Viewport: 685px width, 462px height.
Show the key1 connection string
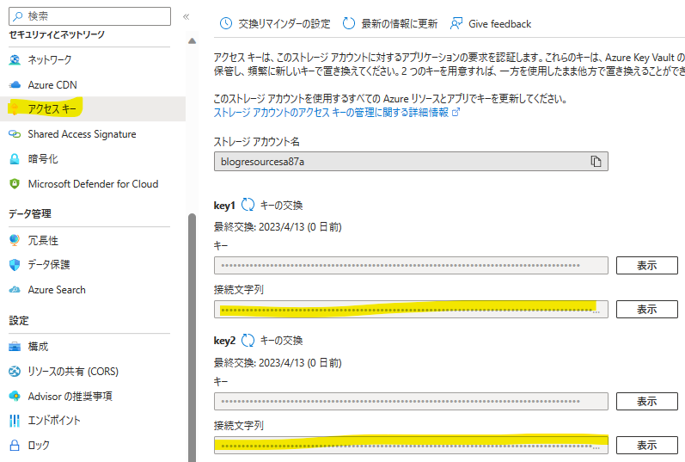(647, 310)
